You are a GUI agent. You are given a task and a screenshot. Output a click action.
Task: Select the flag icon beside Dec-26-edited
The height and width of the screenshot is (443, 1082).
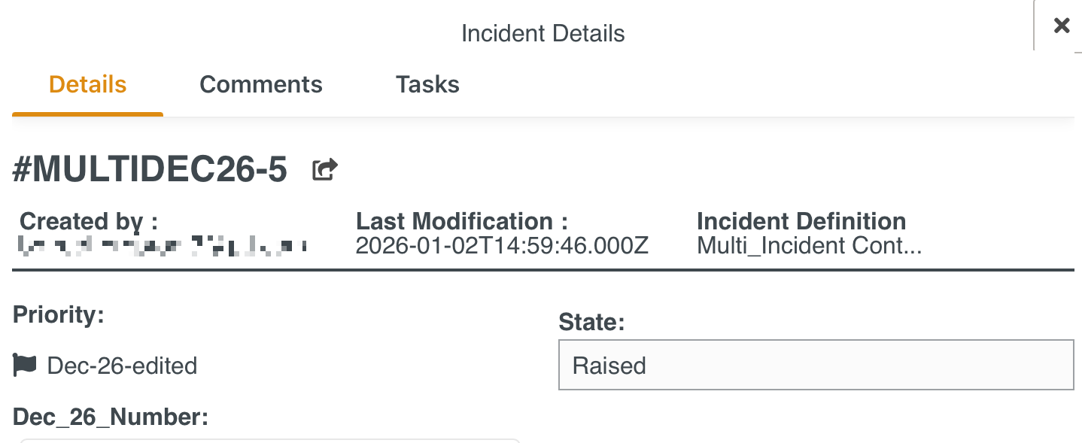click(x=25, y=365)
